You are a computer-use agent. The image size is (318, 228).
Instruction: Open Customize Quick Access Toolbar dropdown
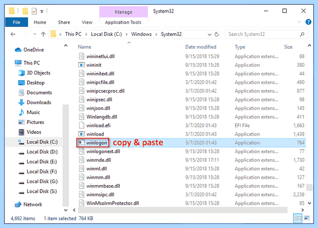point(42,12)
